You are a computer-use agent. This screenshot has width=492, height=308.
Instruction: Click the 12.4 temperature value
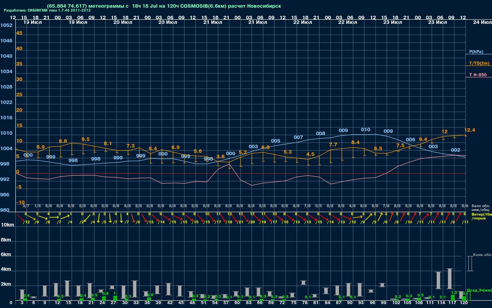(470, 130)
